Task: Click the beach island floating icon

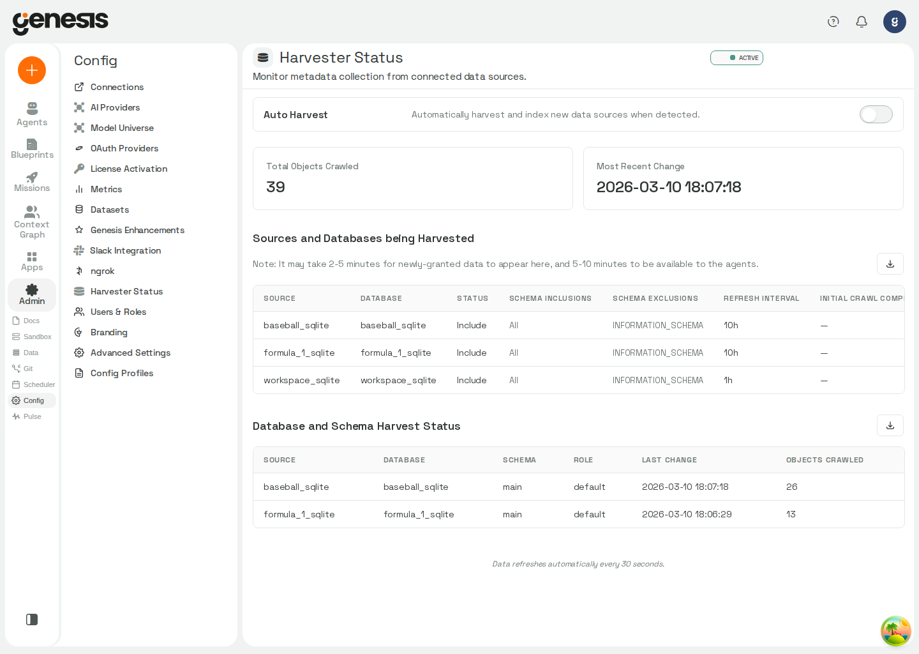Action: coord(896,631)
